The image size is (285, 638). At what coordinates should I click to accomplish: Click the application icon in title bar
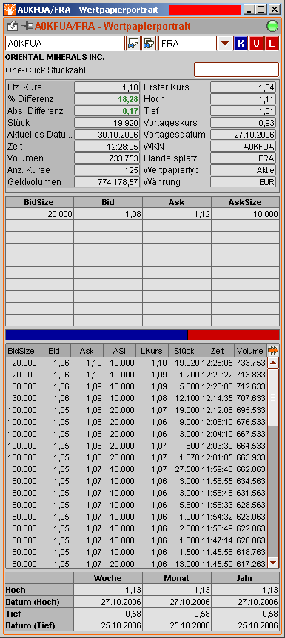tap(10, 9)
